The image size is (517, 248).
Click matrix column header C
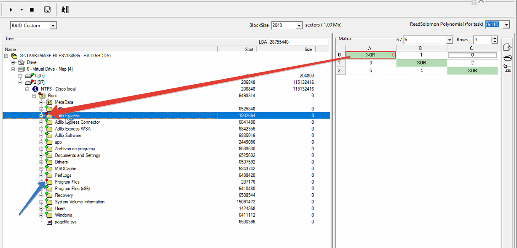(x=472, y=48)
